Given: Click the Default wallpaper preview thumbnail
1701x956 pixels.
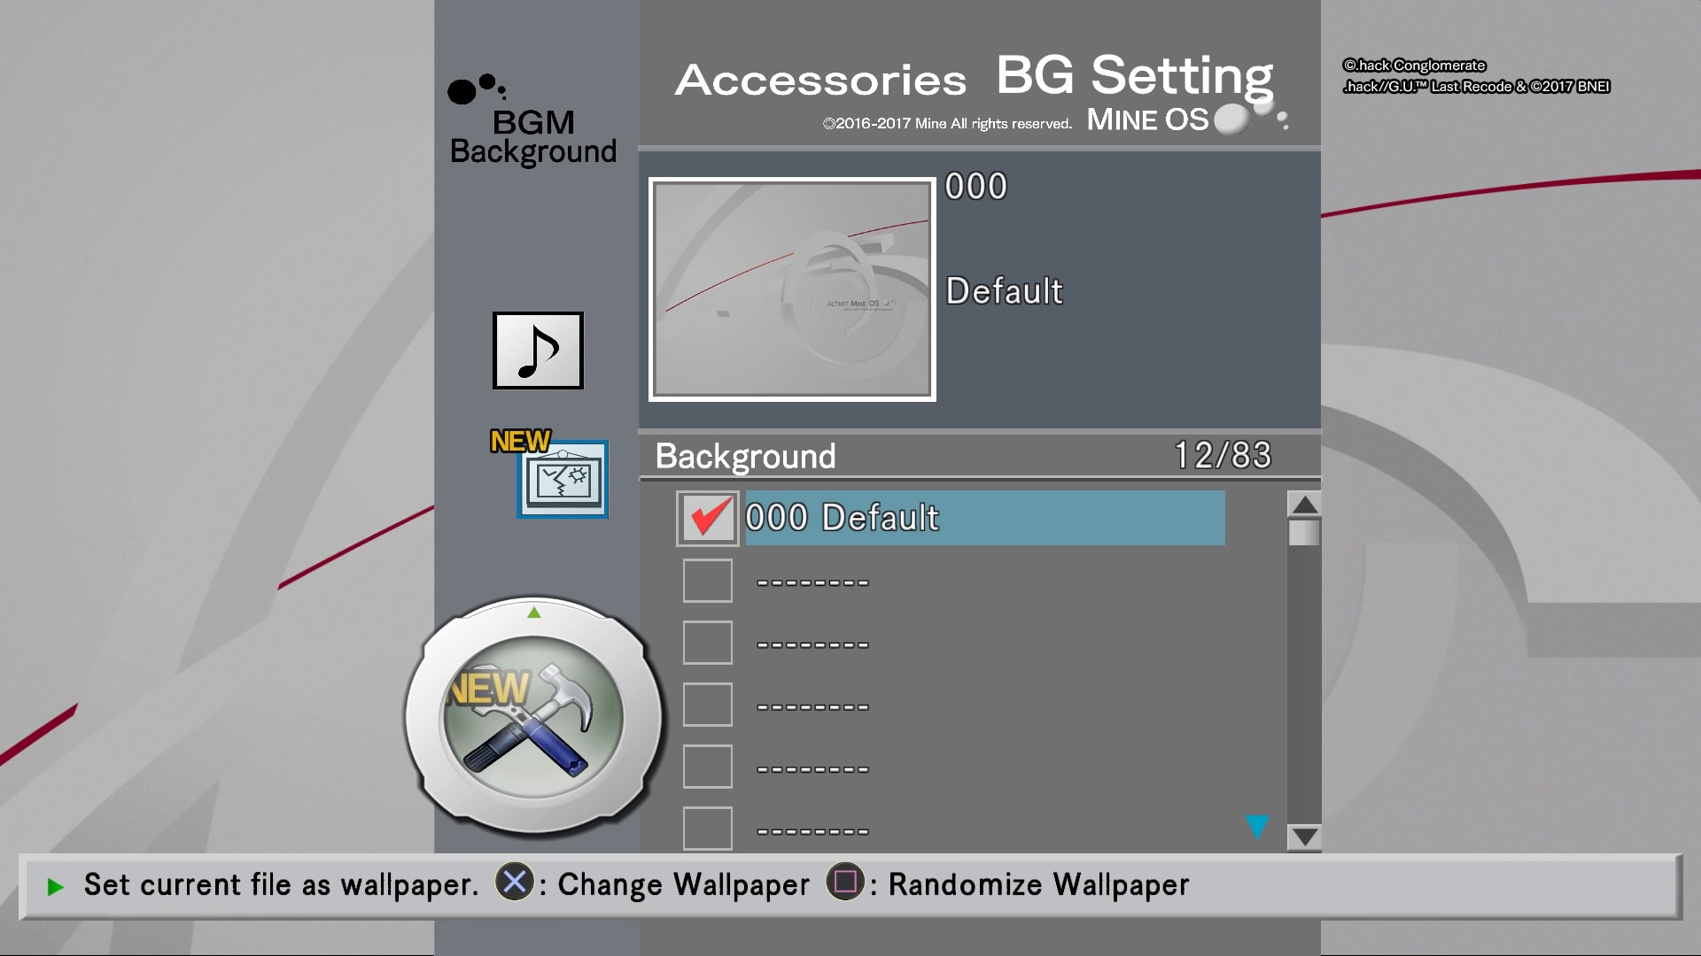Looking at the screenshot, I should (x=792, y=289).
